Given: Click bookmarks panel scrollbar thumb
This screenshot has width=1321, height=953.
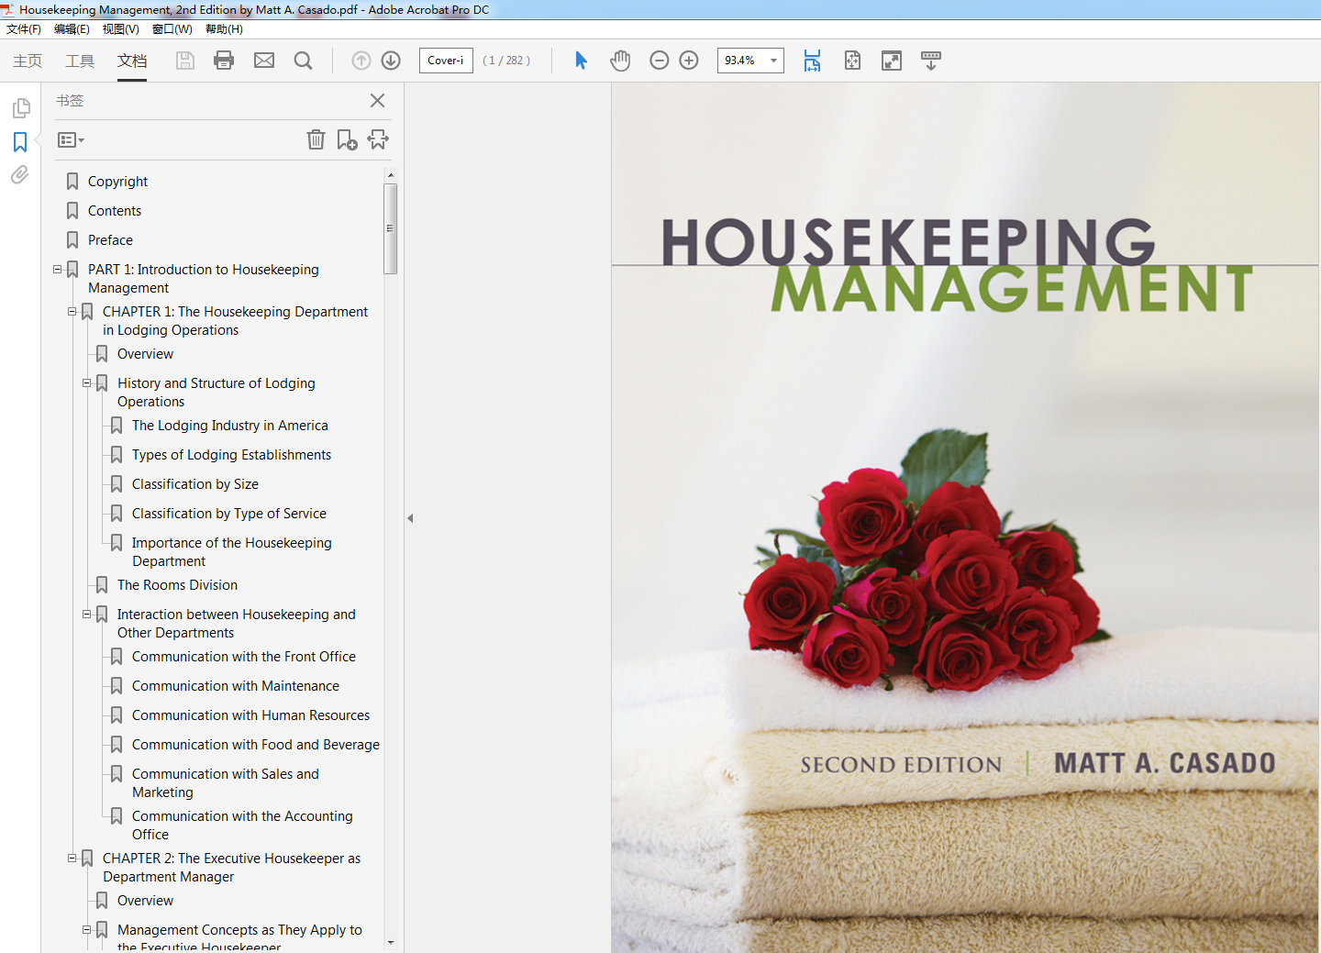Looking at the screenshot, I should pos(390,228).
